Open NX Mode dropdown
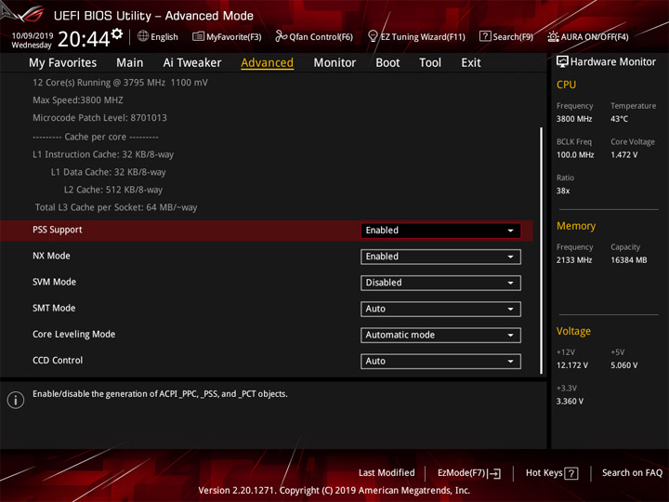Viewport: 669px width, 502px height. pyautogui.click(x=440, y=257)
